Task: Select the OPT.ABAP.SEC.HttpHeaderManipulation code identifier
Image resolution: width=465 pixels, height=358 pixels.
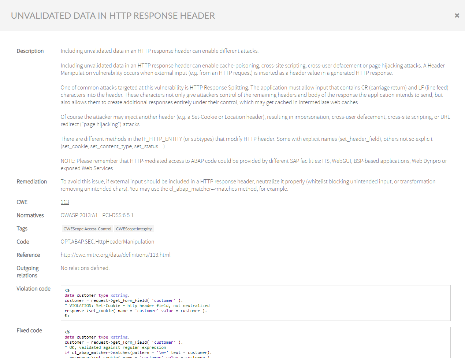Action: [107, 241]
